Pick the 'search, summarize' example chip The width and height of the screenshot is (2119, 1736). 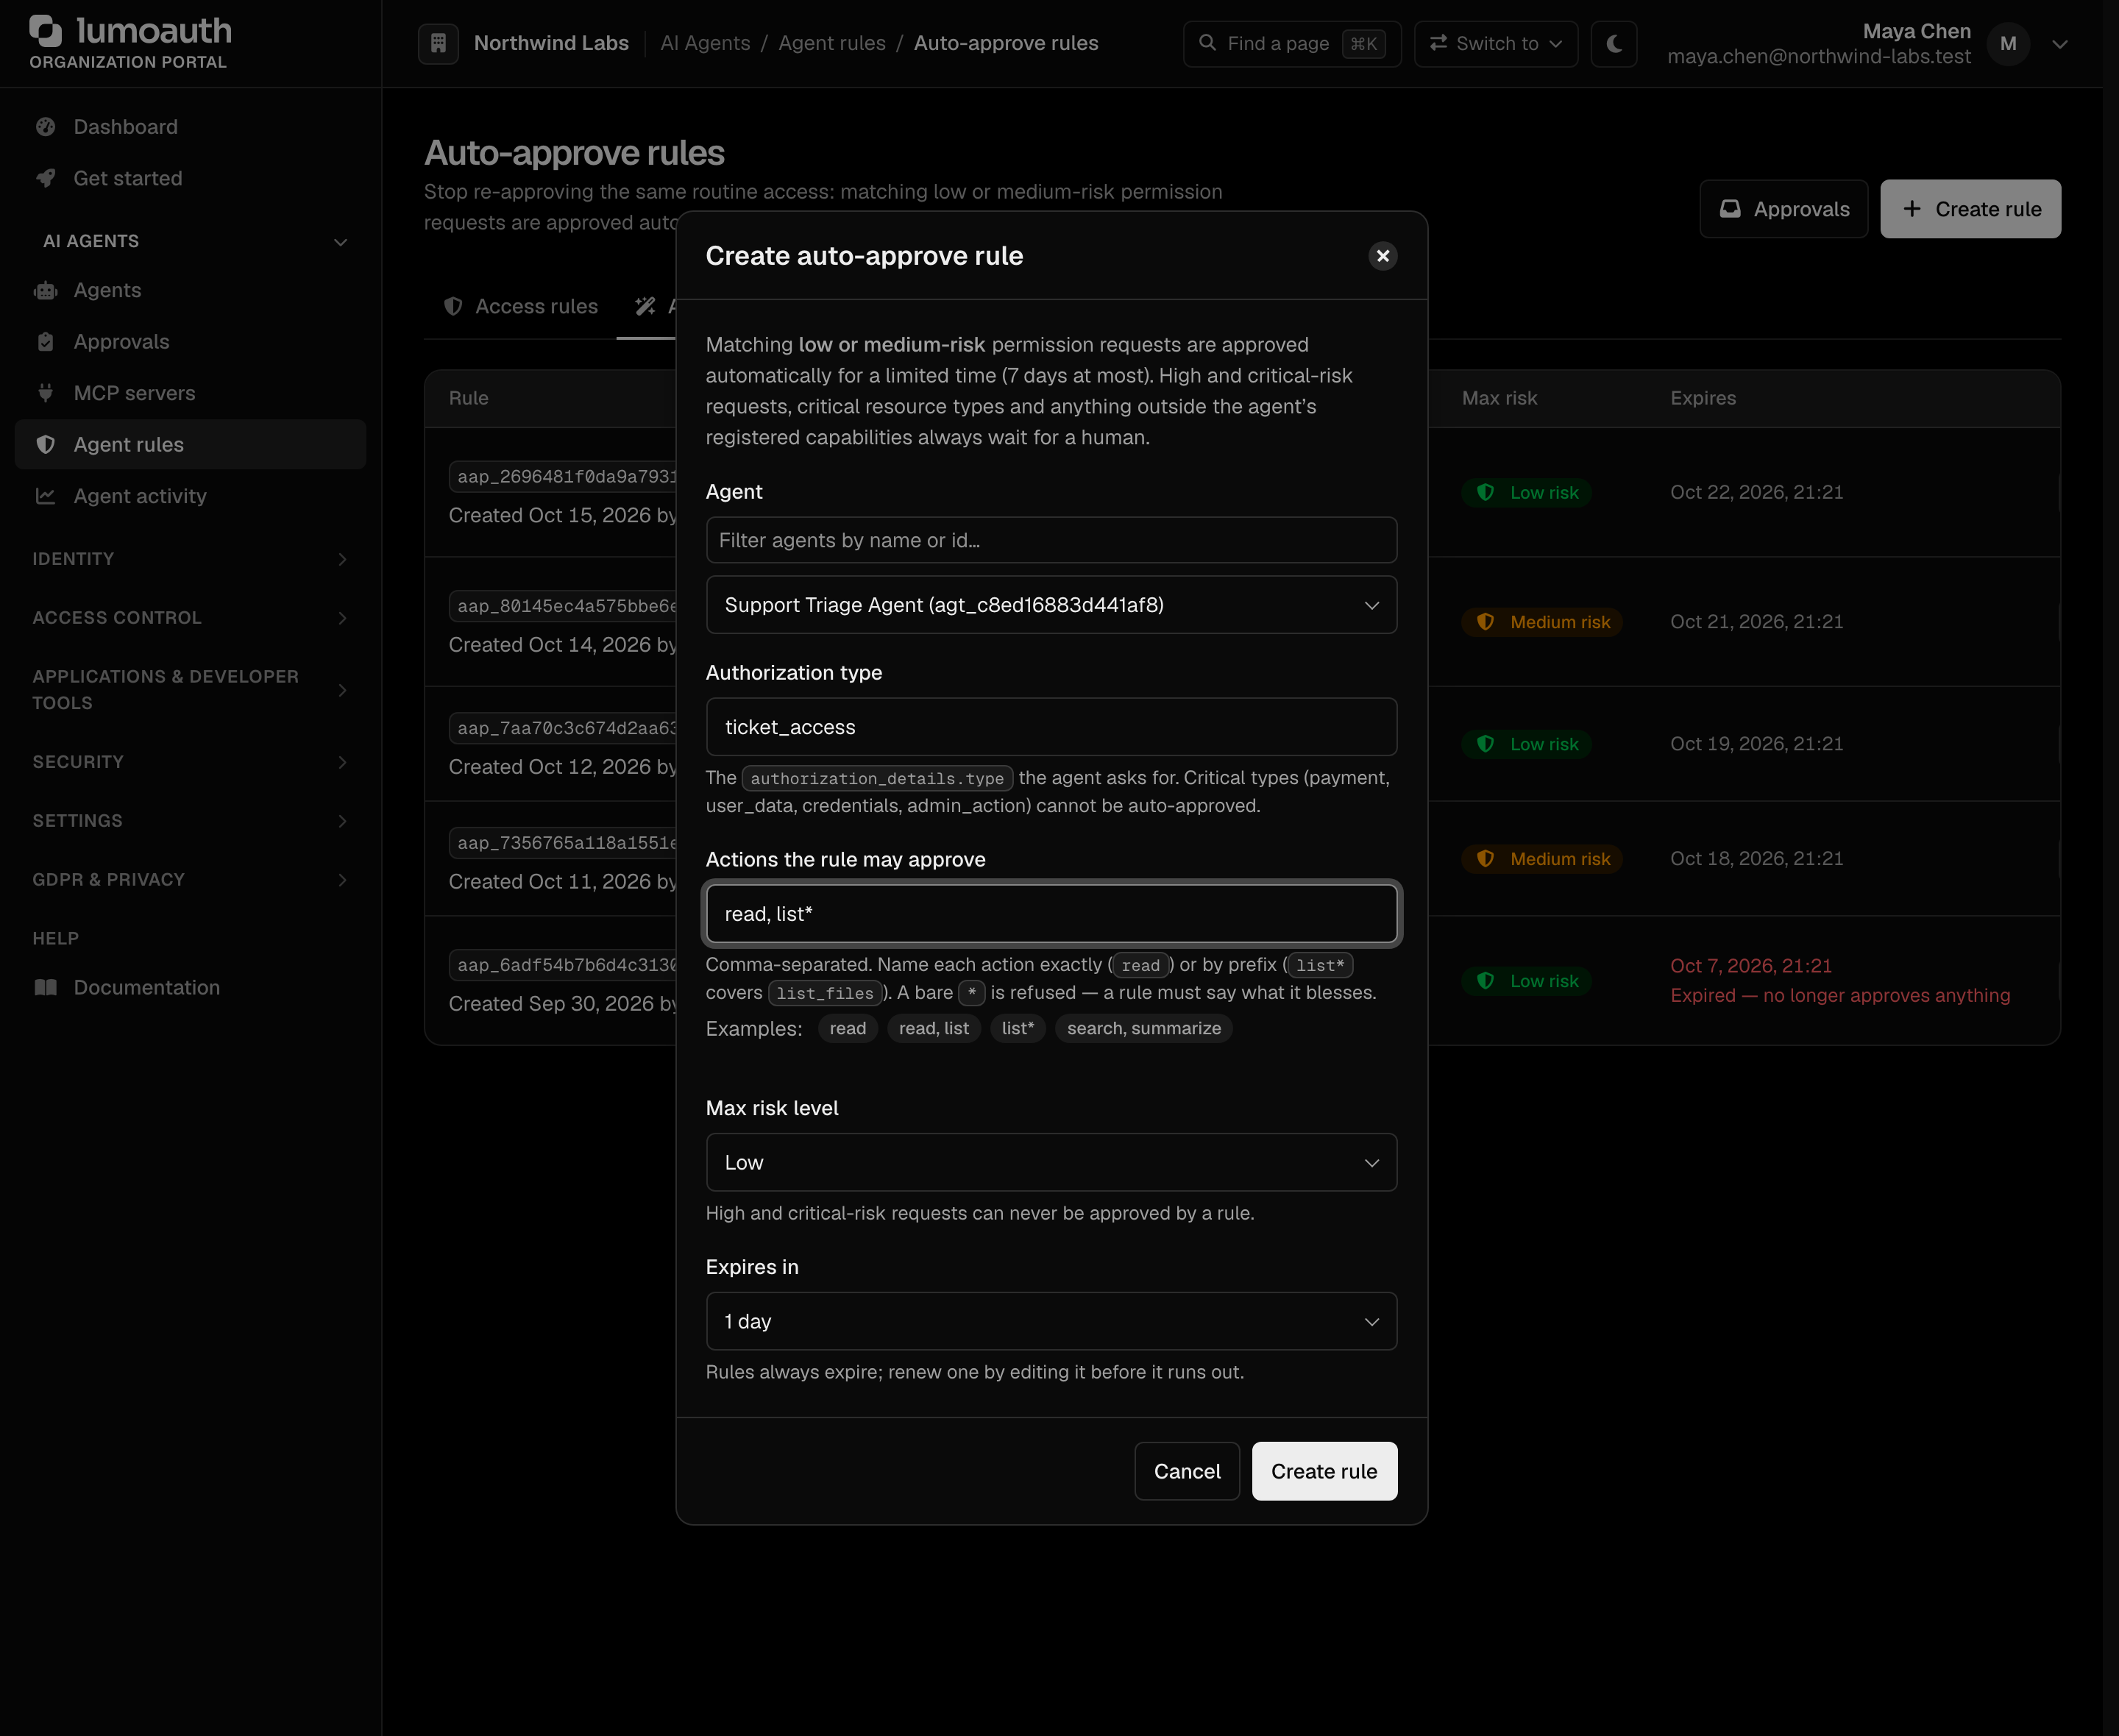1144,1028
